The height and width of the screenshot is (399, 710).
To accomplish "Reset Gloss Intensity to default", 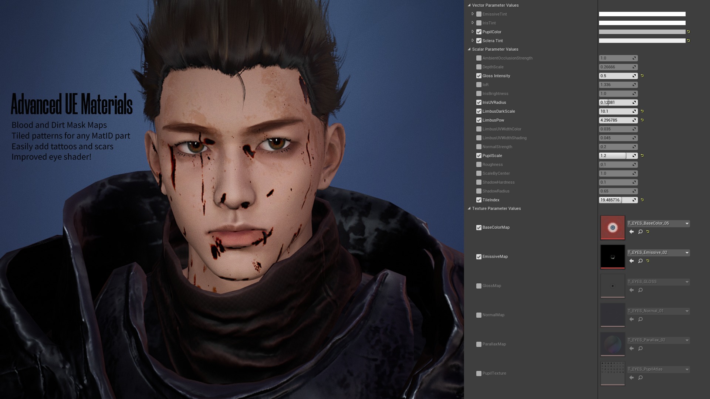I will (x=642, y=76).
